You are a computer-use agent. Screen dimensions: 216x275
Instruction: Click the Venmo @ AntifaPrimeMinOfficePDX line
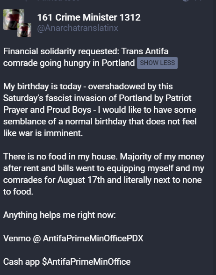click(x=73, y=239)
